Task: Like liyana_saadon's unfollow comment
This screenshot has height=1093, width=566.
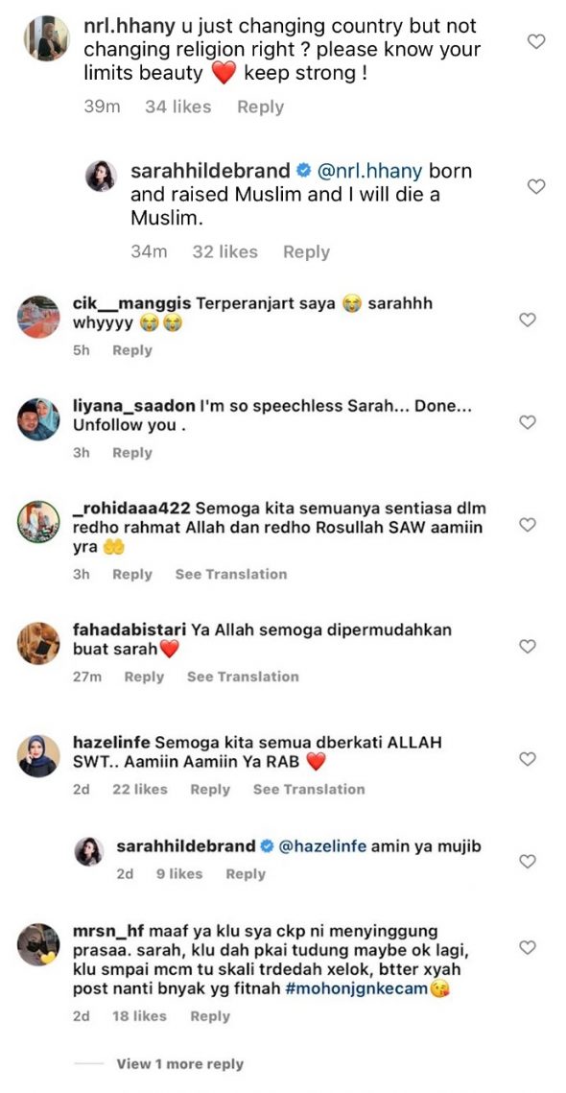Action: [529, 421]
